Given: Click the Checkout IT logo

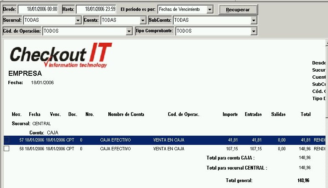Looking at the screenshot, I should (x=61, y=55).
